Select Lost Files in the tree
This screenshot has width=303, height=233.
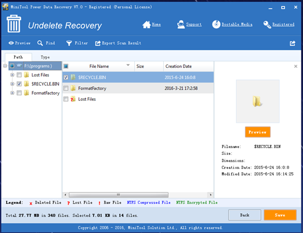pos(40,75)
